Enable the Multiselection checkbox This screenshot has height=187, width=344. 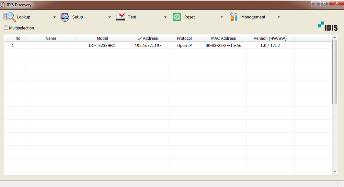[x=6, y=28]
